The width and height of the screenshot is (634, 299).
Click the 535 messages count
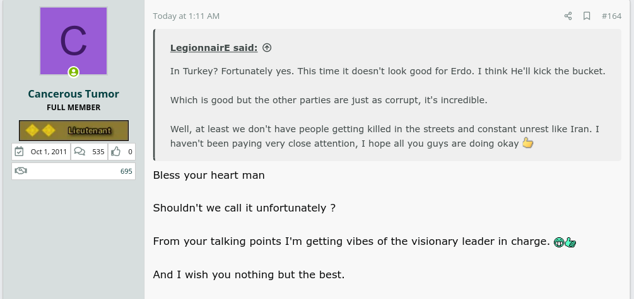pos(98,152)
